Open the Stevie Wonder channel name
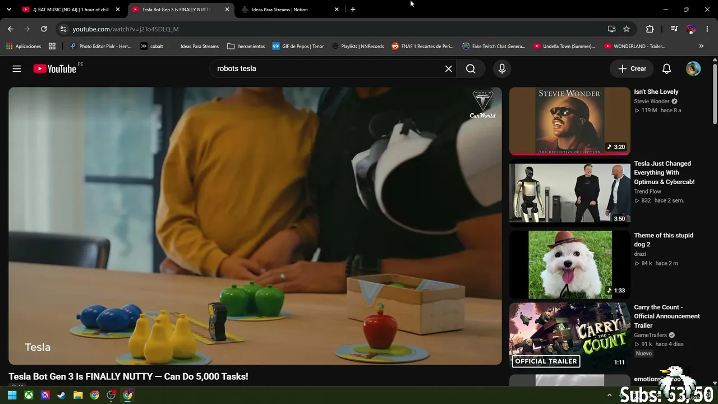This screenshot has width=718, height=404. click(652, 102)
